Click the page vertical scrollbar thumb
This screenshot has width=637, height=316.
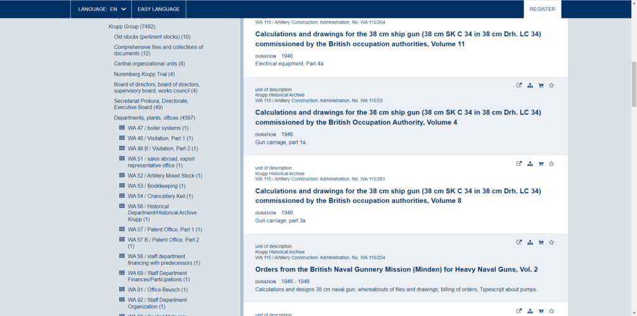tap(634, 85)
